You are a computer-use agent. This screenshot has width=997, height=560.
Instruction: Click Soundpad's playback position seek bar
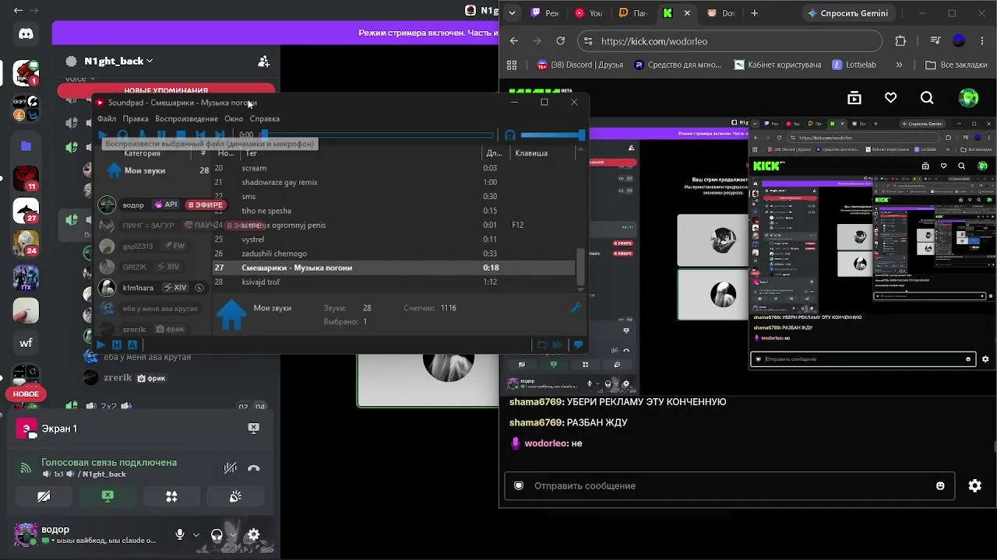click(x=377, y=135)
